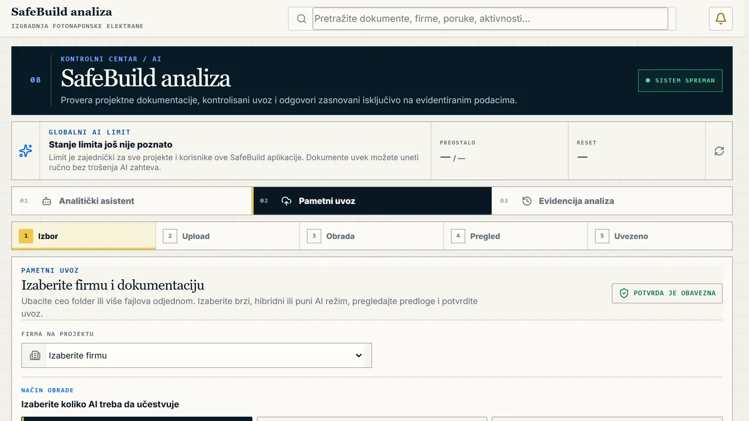Go to step 4 Pregled

coord(516,236)
